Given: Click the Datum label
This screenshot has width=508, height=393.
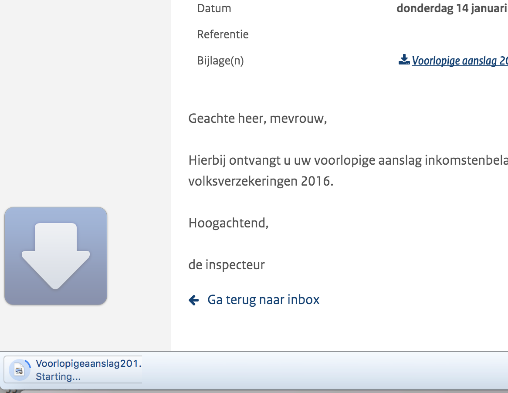Looking at the screenshot, I should click(x=214, y=8).
